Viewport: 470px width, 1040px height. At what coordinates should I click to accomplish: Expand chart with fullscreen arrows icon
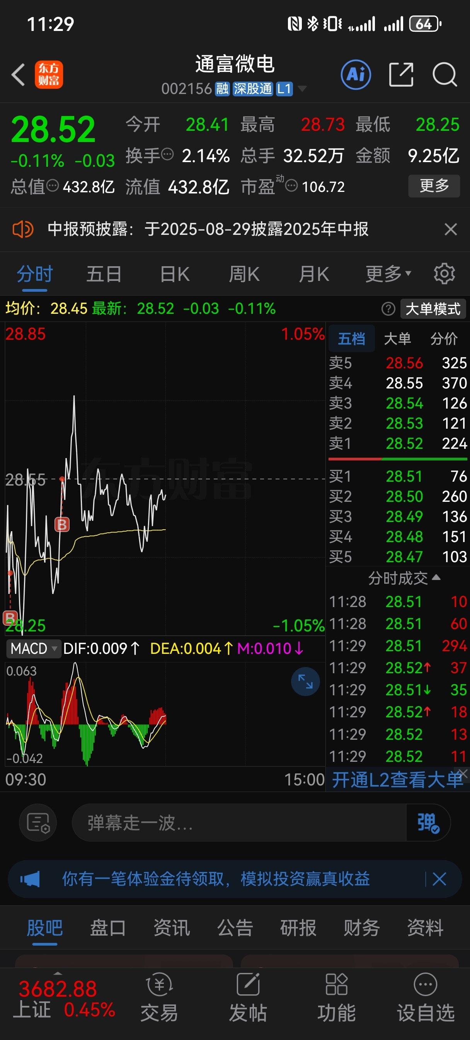(x=305, y=681)
